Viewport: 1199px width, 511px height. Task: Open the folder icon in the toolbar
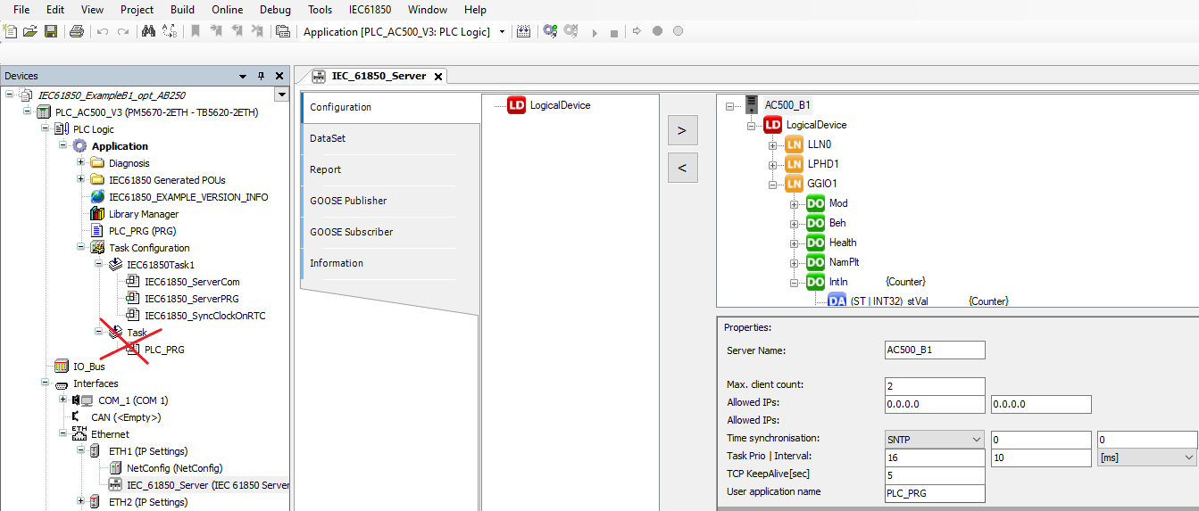(x=30, y=31)
